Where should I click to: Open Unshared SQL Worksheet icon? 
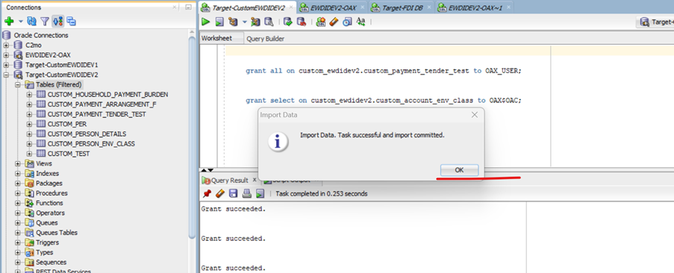321,22
